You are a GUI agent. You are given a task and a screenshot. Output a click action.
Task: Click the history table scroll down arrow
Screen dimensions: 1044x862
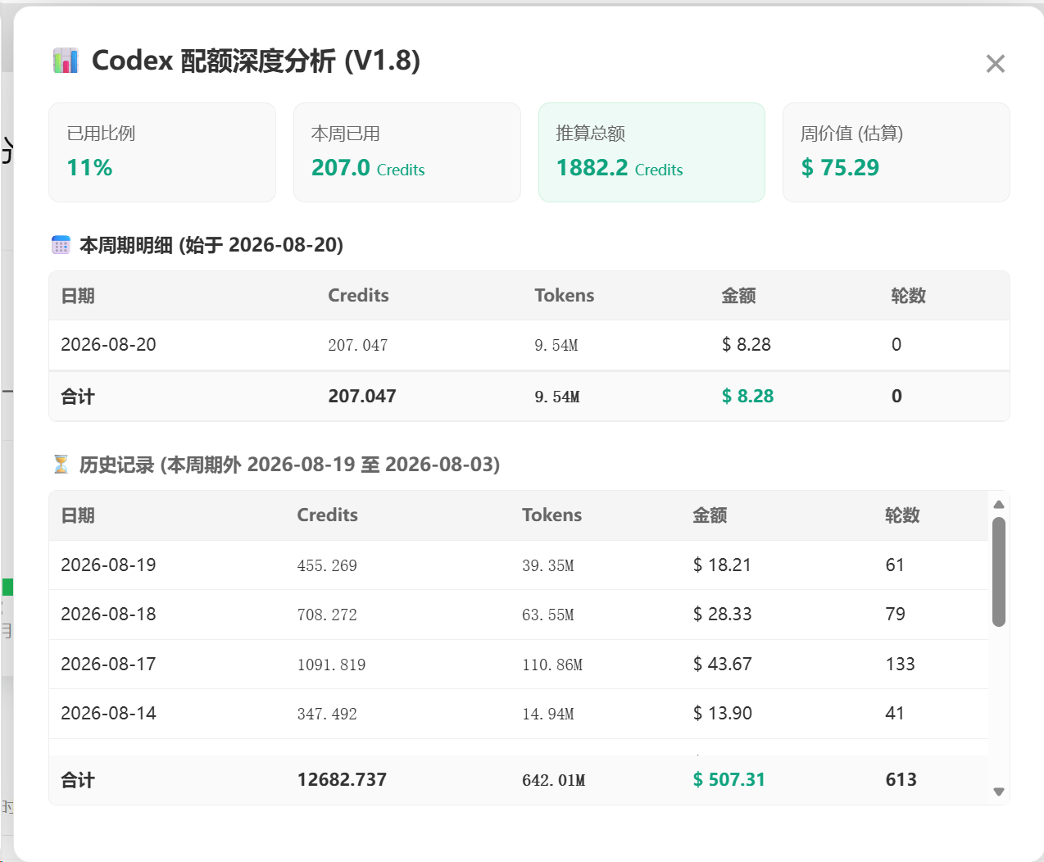[x=998, y=792]
